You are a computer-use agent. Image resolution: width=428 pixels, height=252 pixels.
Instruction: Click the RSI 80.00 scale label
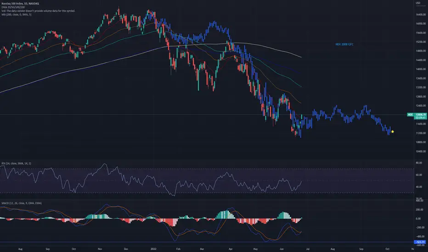click(x=419, y=163)
